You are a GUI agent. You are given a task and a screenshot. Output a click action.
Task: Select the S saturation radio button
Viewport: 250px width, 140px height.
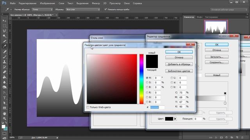point(147,82)
